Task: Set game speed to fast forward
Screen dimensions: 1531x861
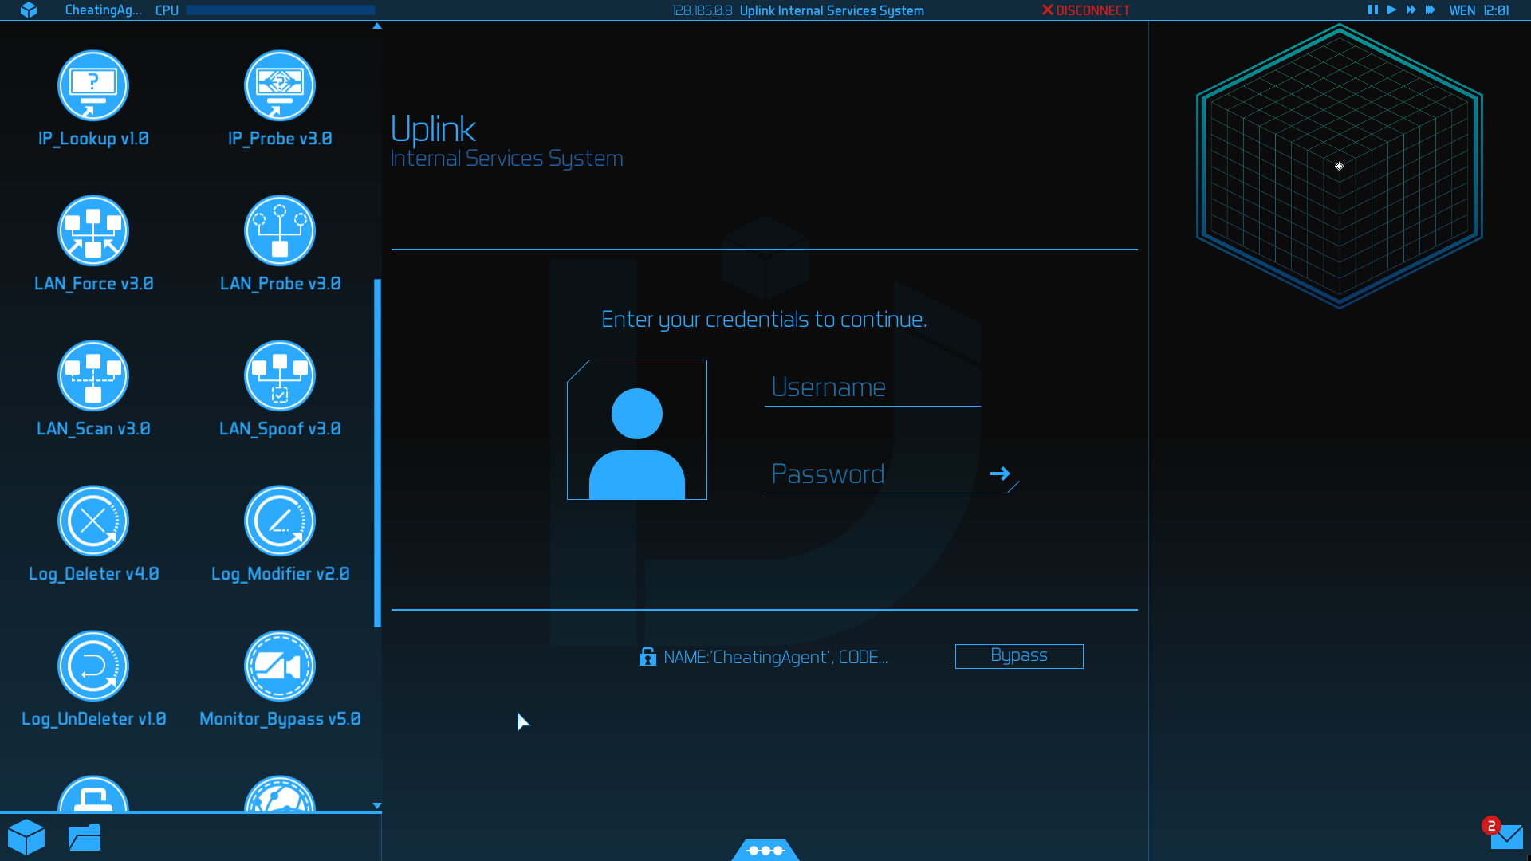Action: (1411, 10)
